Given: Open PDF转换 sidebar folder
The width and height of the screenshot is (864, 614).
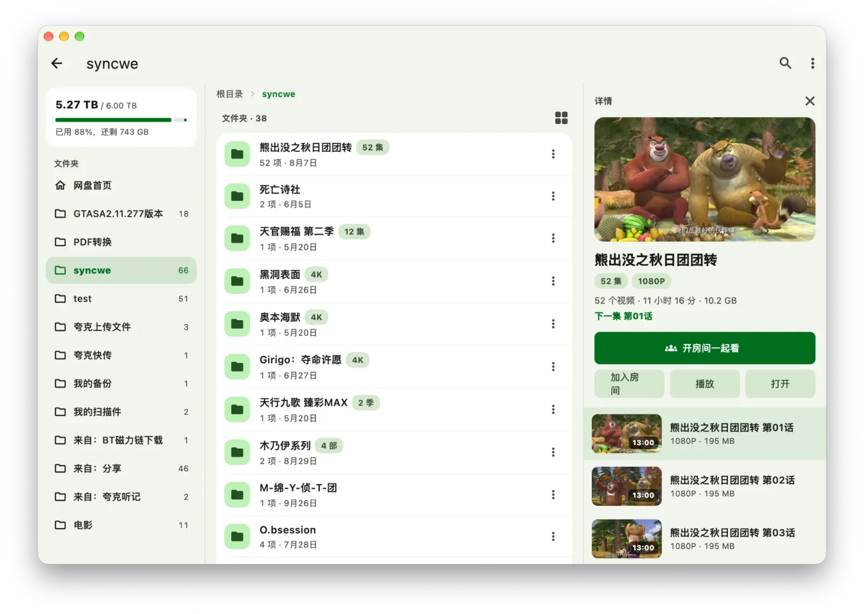Looking at the screenshot, I should pyautogui.click(x=121, y=242).
